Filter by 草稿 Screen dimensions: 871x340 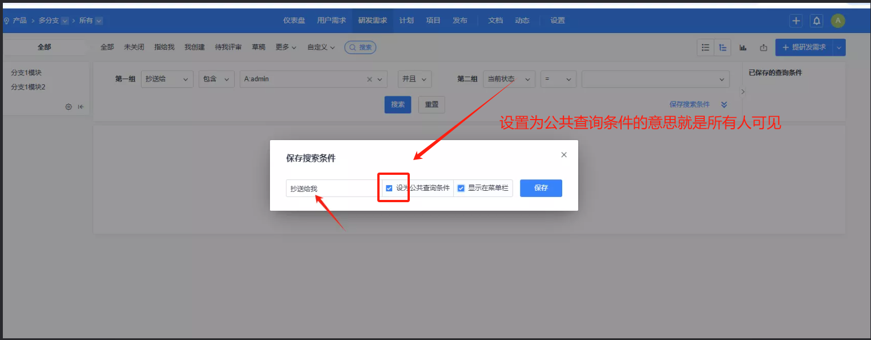click(x=259, y=47)
